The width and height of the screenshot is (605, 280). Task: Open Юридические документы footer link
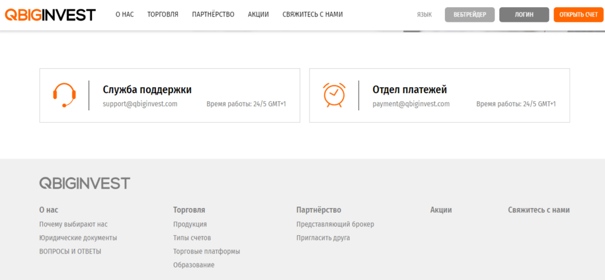[78, 238]
